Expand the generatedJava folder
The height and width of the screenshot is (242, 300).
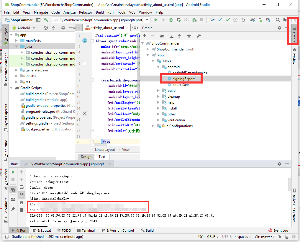click(17, 70)
